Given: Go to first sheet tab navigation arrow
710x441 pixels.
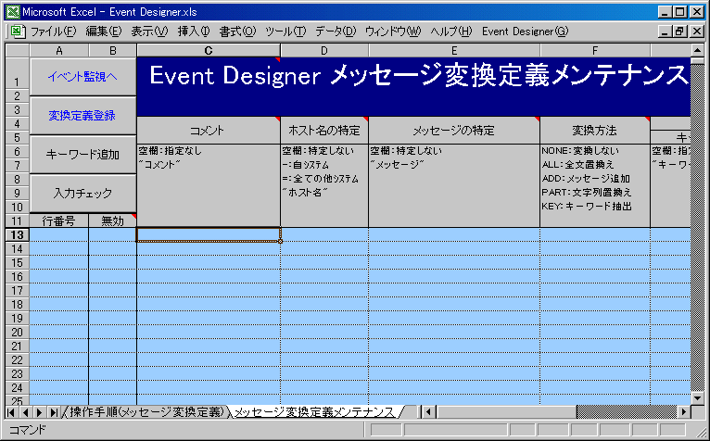Looking at the screenshot, I should click(x=11, y=412).
